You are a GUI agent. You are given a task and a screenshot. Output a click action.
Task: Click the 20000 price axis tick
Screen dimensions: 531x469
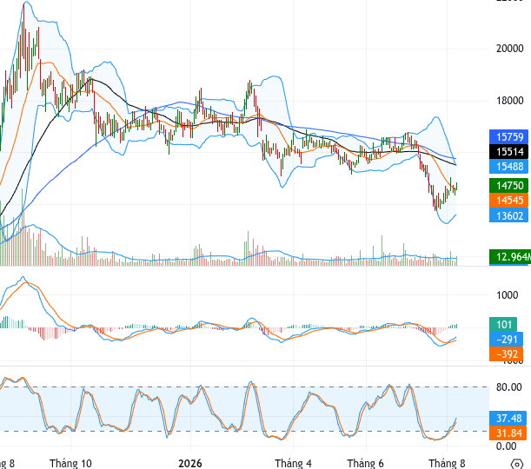pyautogui.click(x=509, y=49)
